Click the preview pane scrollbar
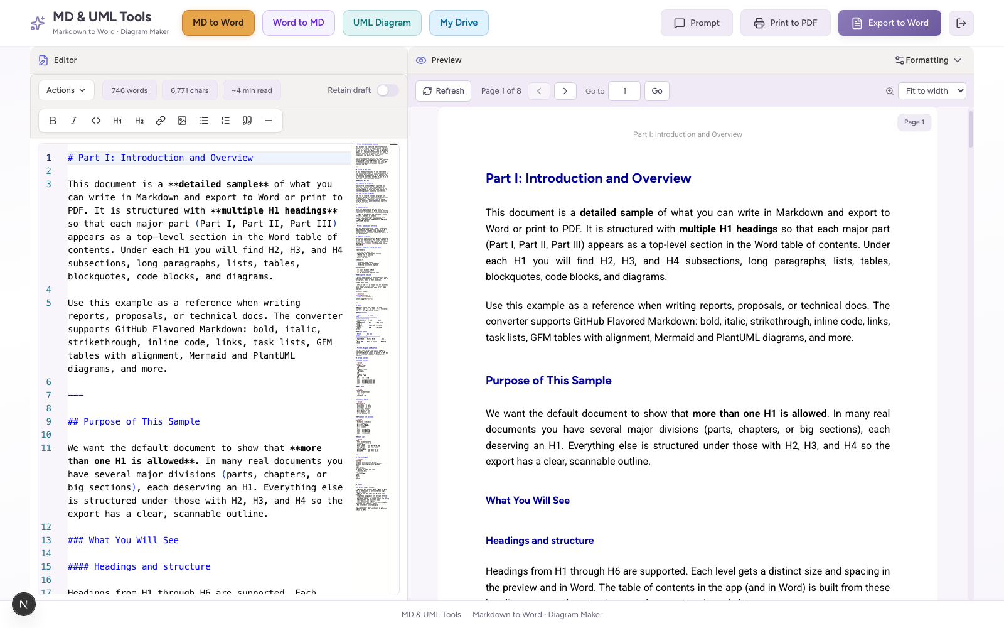 [970, 129]
